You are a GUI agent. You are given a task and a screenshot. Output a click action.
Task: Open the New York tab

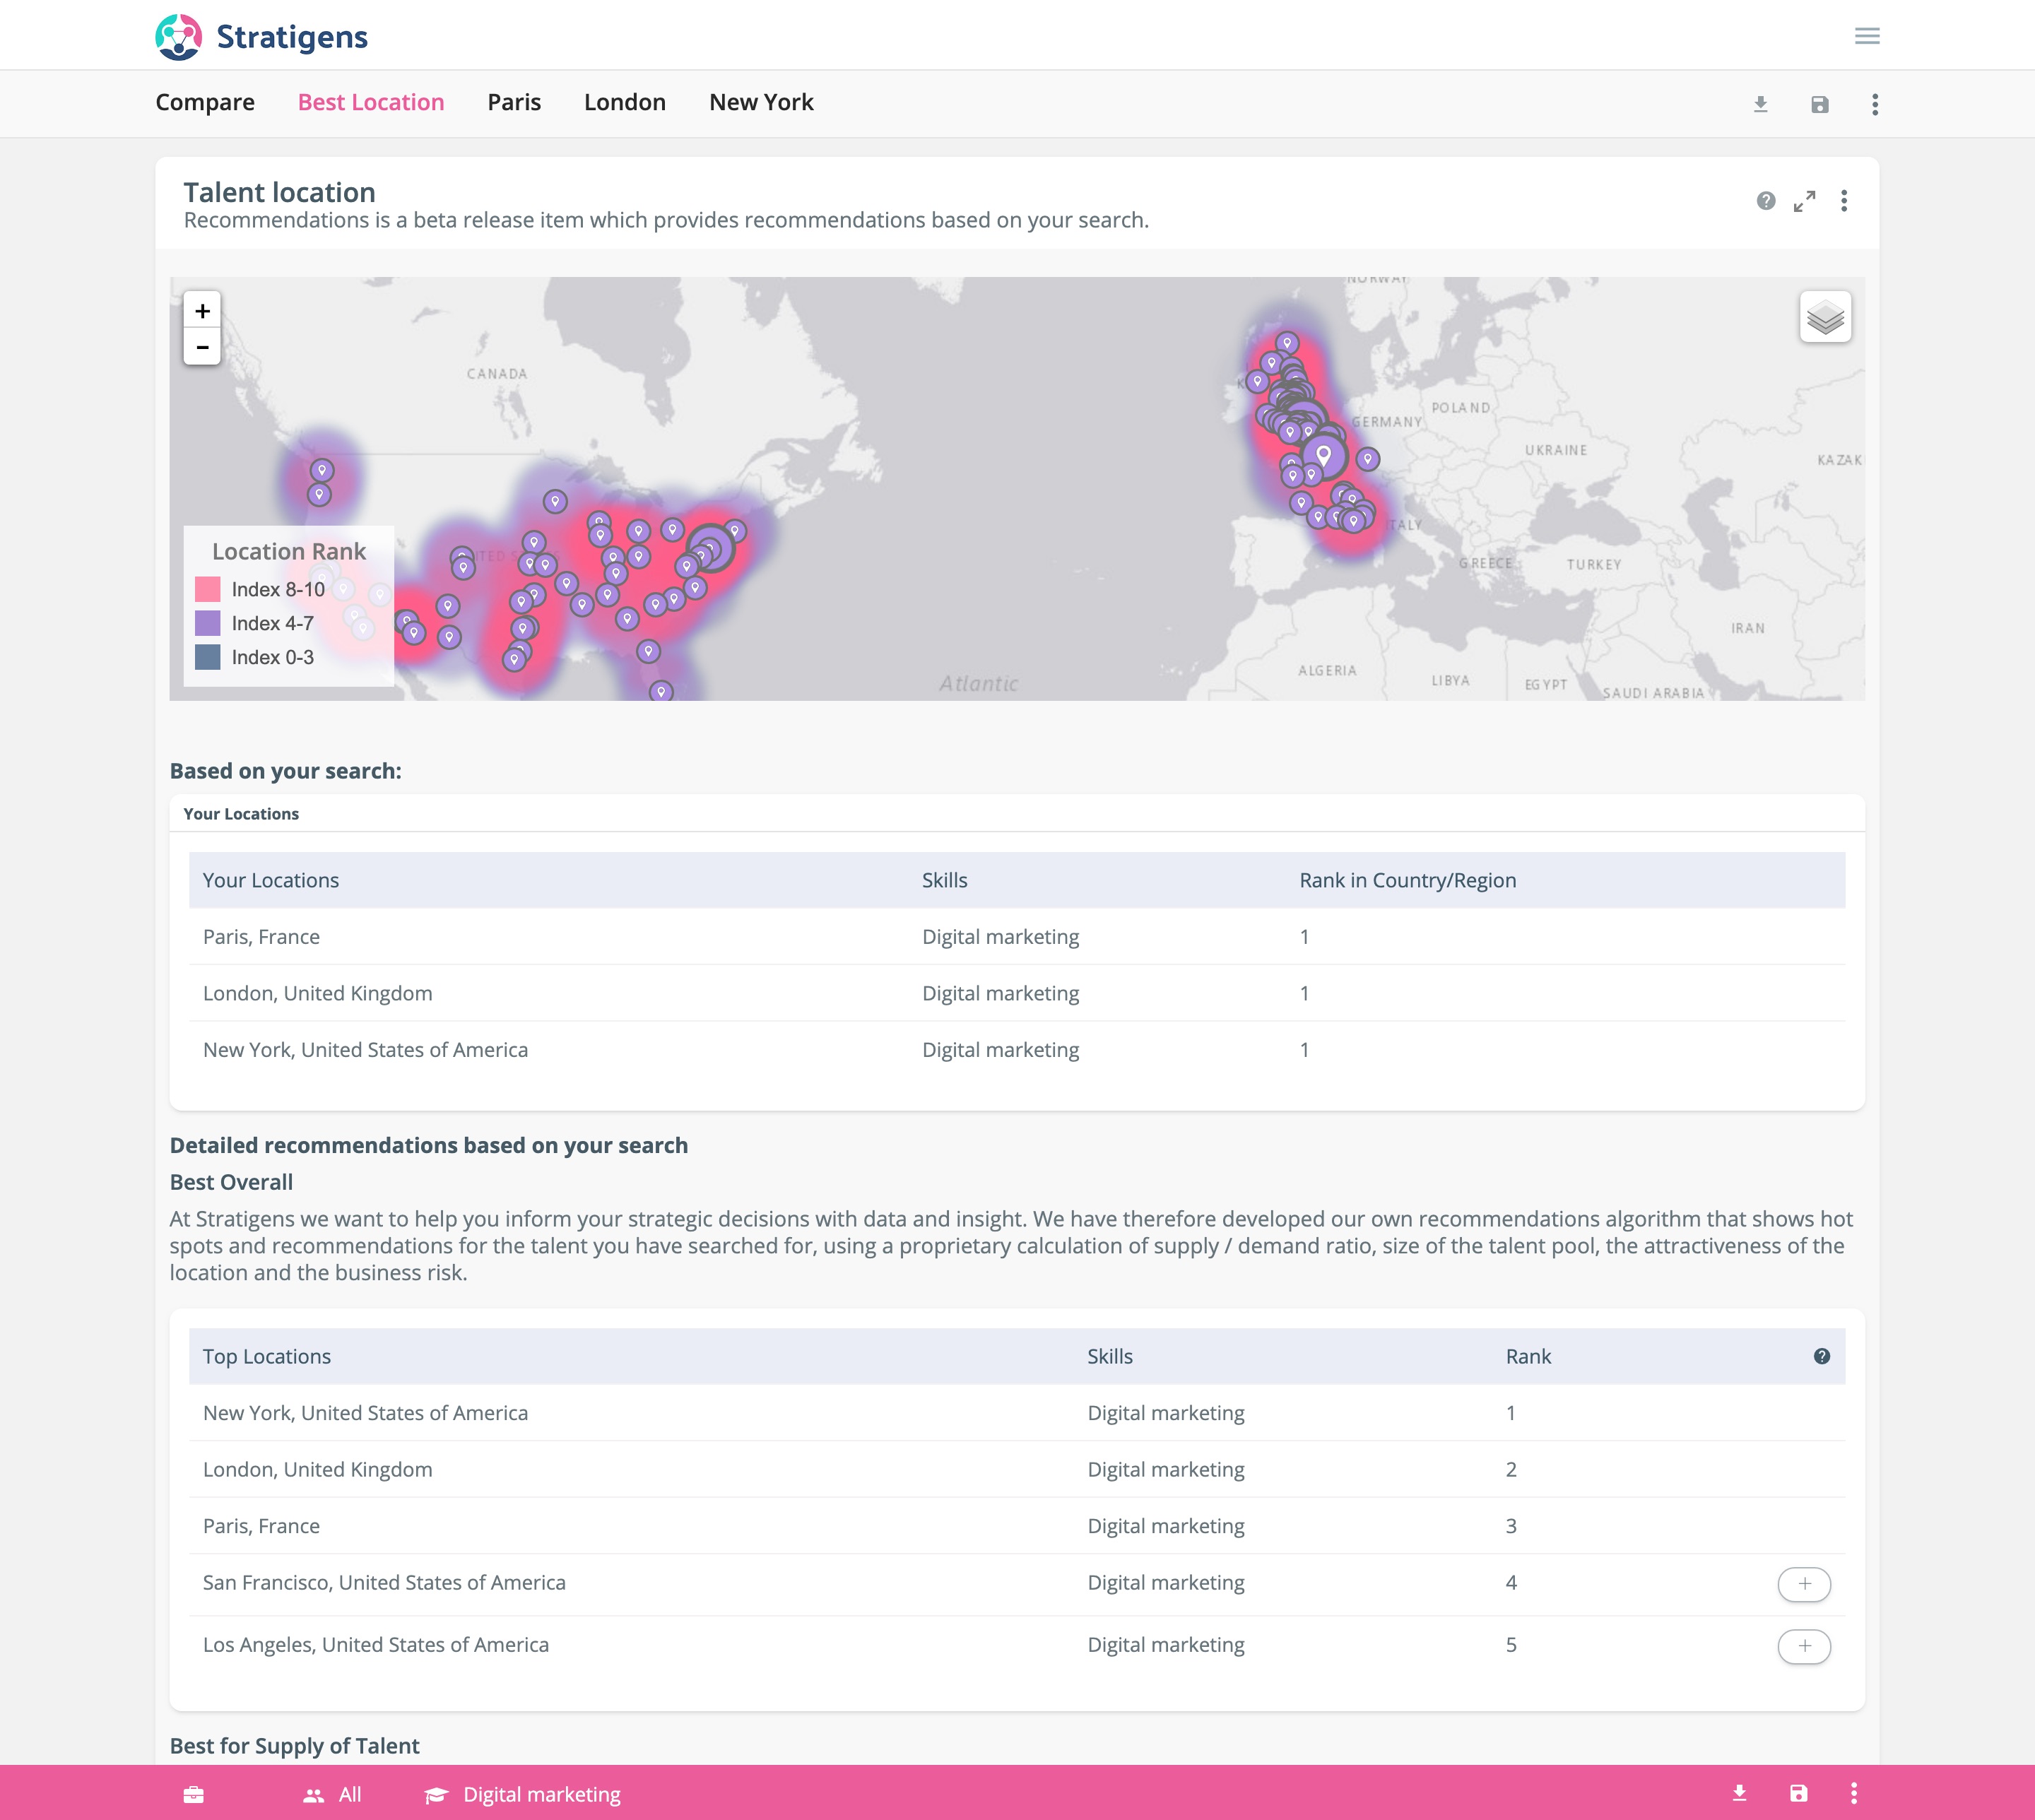(760, 102)
